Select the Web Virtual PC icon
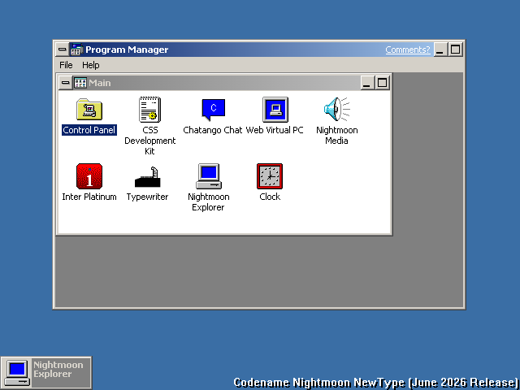This screenshot has width=520, height=390. pyautogui.click(x=275, y=110)
